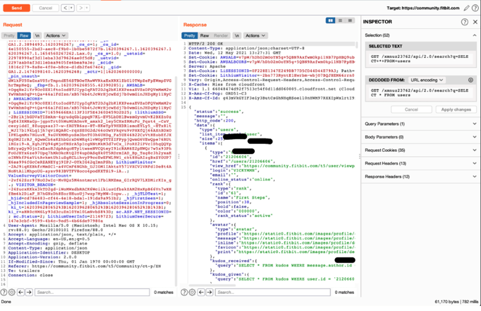The image size is (481, 311).
Task: Click next match arrow under Request panel
Action: click(x=29, y=292)
